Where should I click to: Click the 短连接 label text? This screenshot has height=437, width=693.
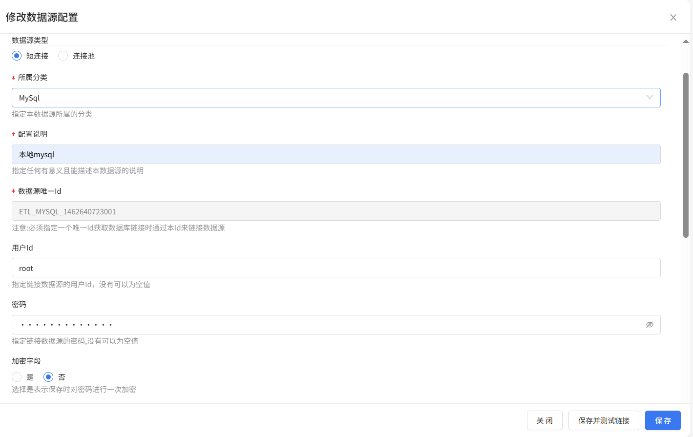pos(37,56)
